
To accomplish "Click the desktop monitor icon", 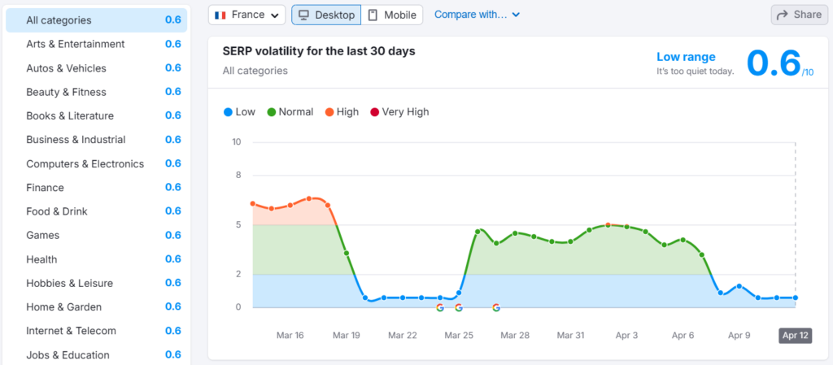I will [x=303, y=15].
